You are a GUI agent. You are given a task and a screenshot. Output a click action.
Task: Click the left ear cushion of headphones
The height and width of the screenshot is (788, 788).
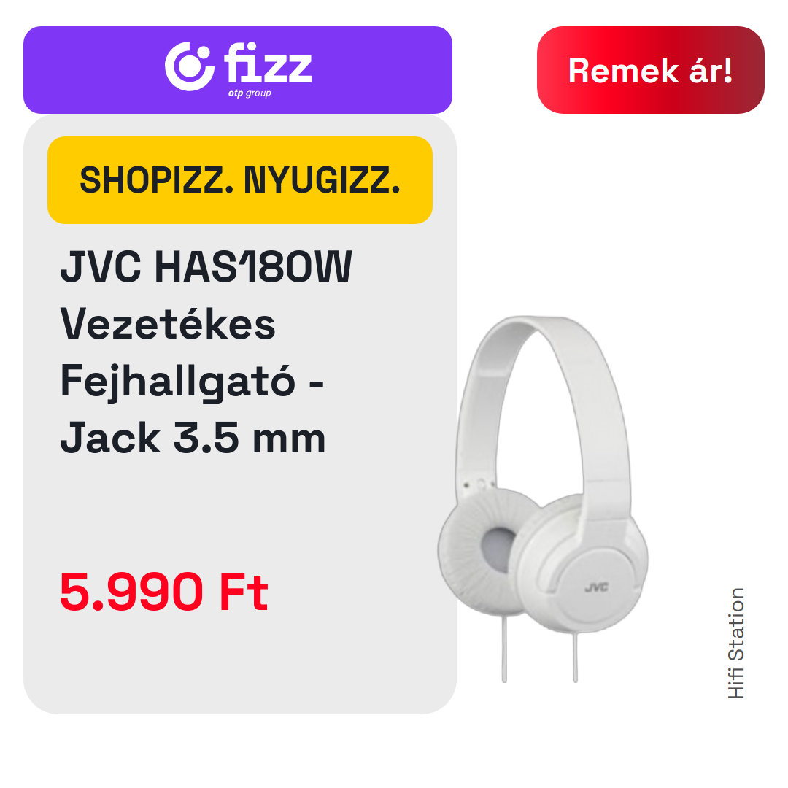(485, 548)
